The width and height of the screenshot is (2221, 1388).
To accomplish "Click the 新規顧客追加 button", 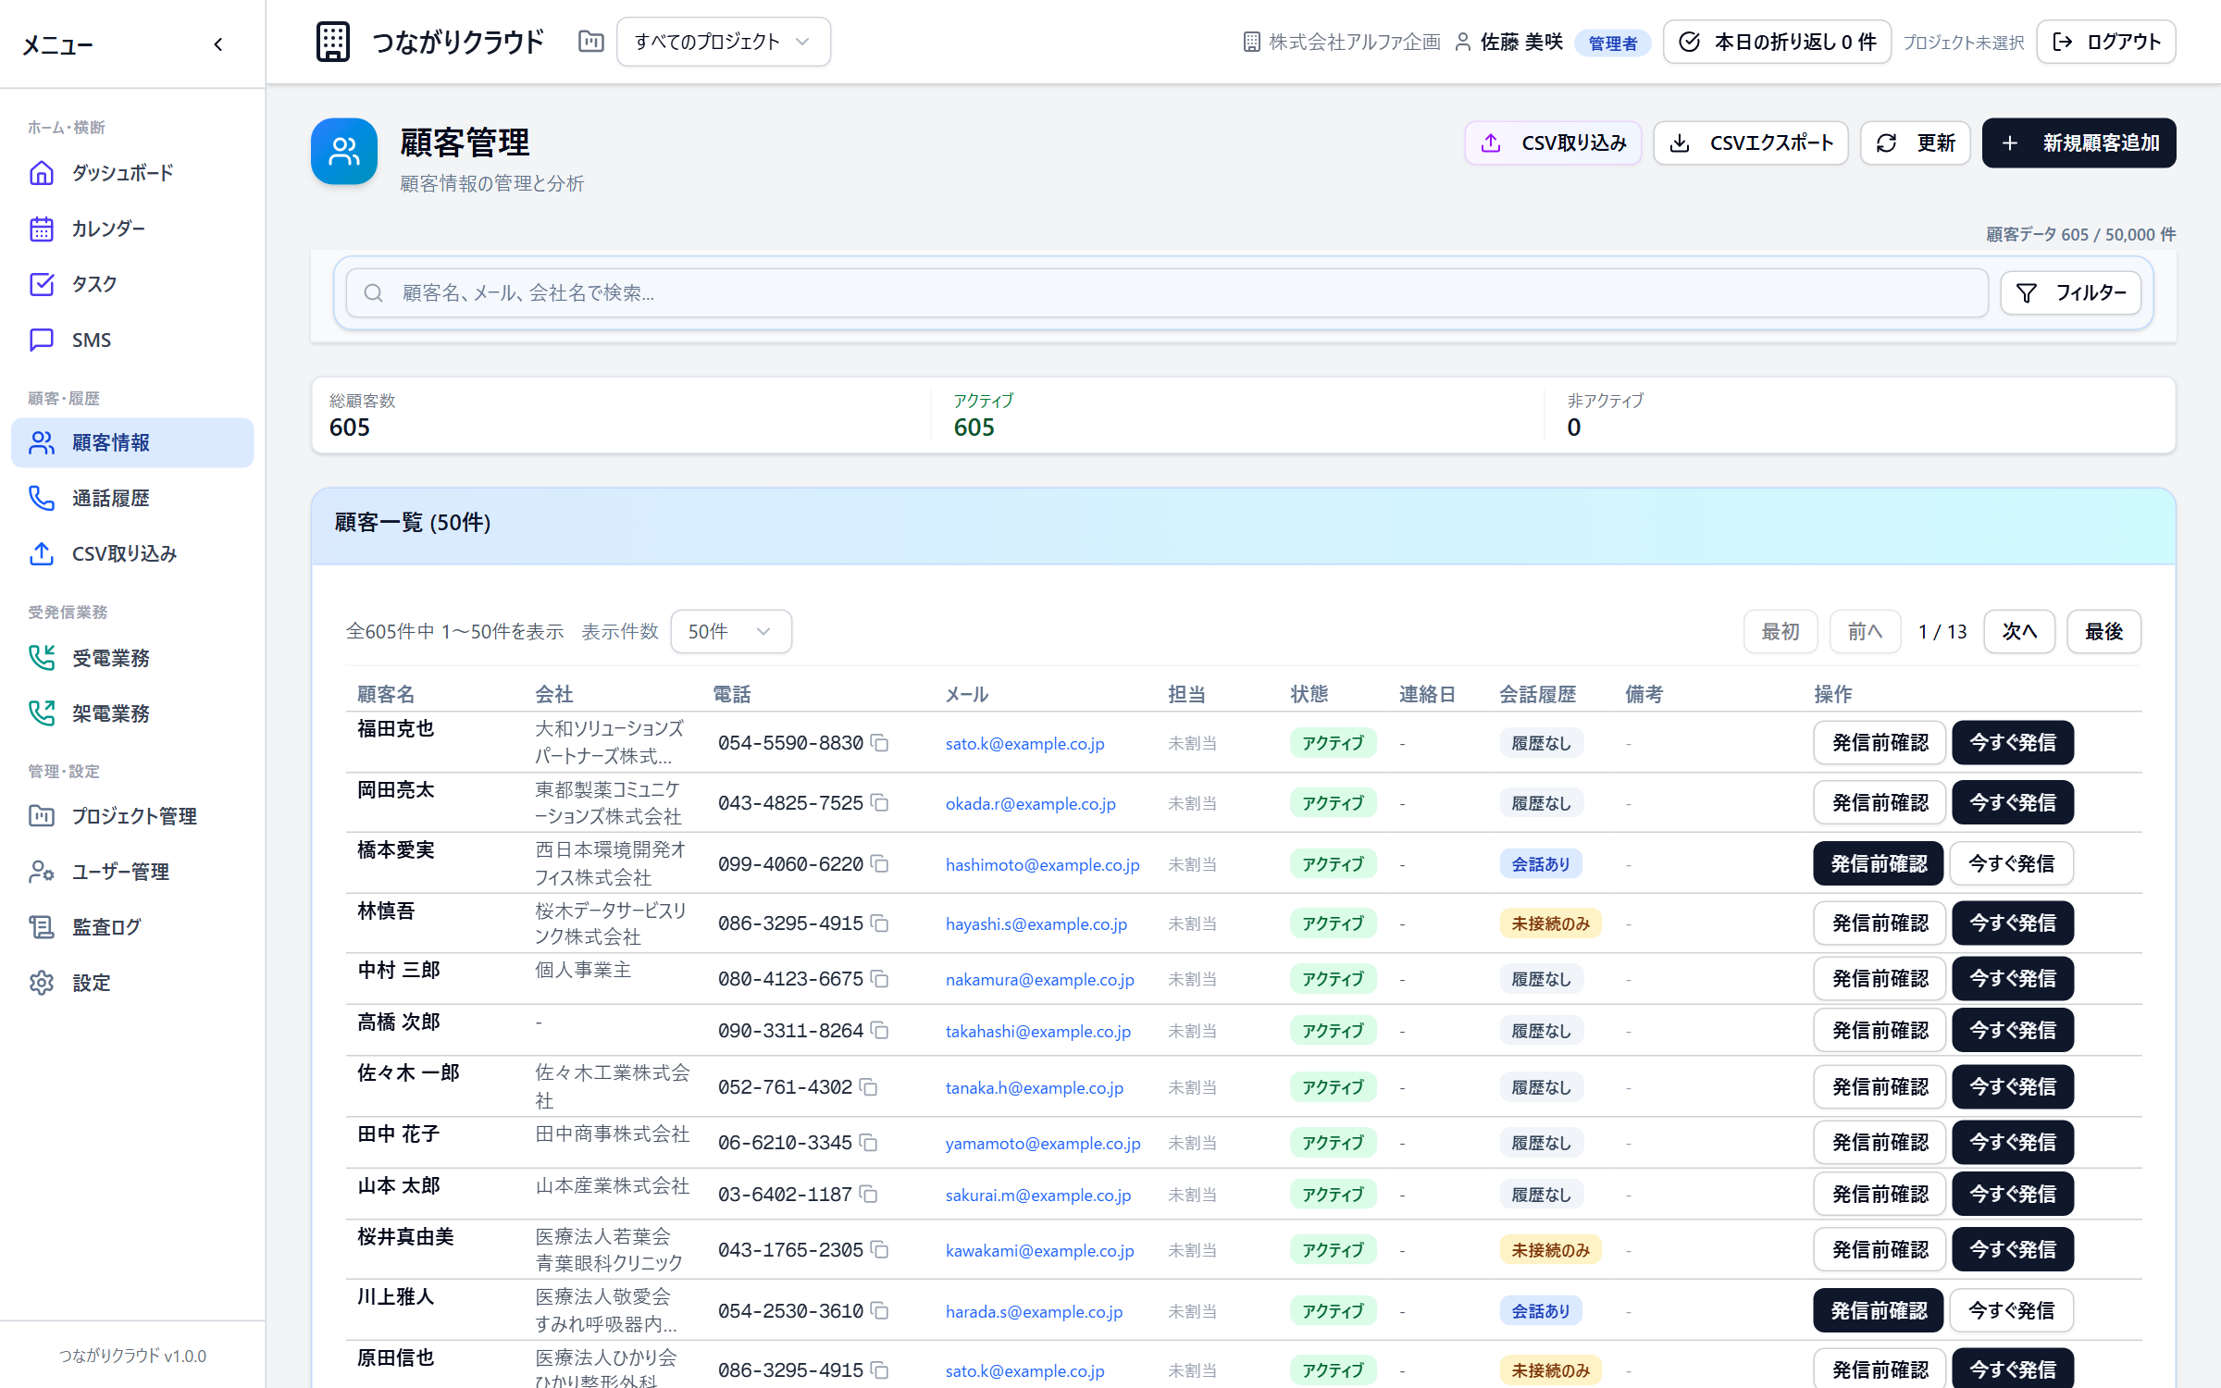I will (x=2079, y=143).
